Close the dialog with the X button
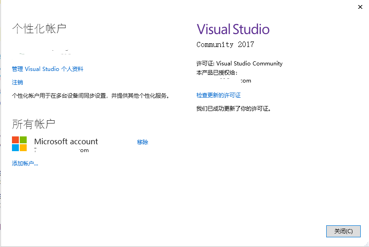 [x=360, y=7]
